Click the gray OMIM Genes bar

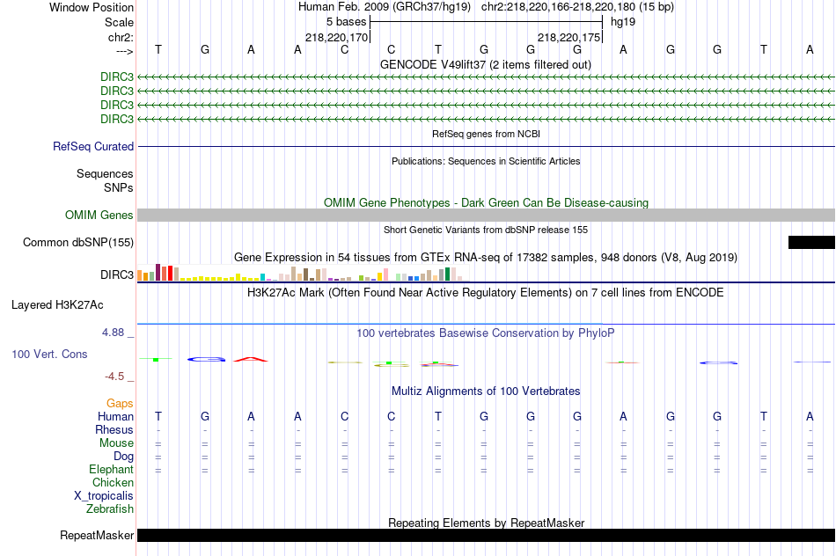(x=486, y=215)
